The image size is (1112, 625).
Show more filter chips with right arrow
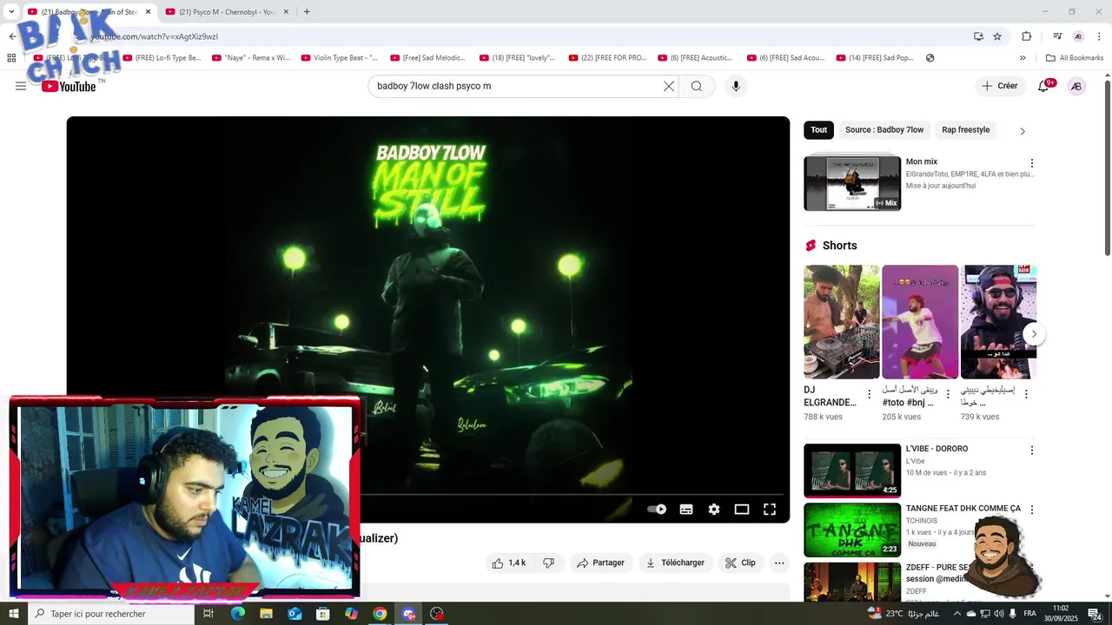[x=1023, y=131]
